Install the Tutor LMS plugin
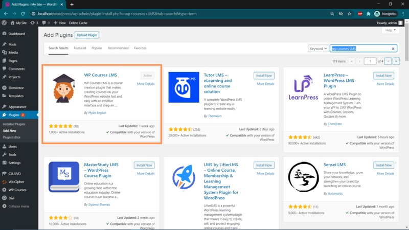Image resolution: width=409 pixels, height=230 pixels. [x=264, y=76]
